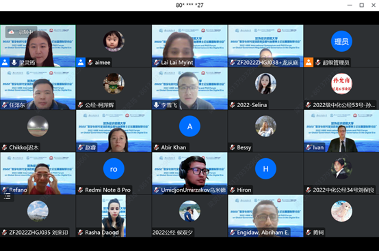Click the active microphone icon next to 梁灵筠
379x251 pixels.
point(14,63)
